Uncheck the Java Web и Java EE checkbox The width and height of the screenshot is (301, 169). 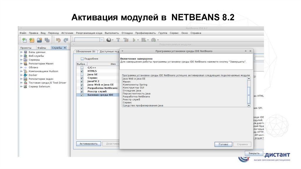82,84
